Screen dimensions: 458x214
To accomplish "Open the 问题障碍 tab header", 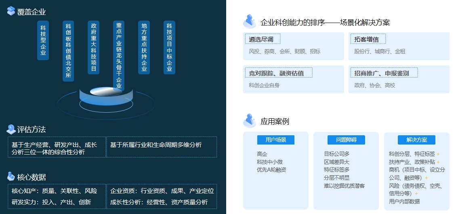I will click(x=346, y=140).
